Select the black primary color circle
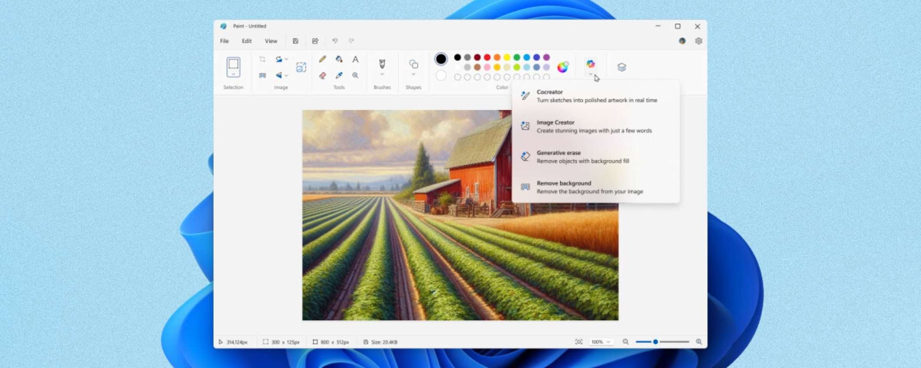The image size is (921, 368). coord(441,59)
